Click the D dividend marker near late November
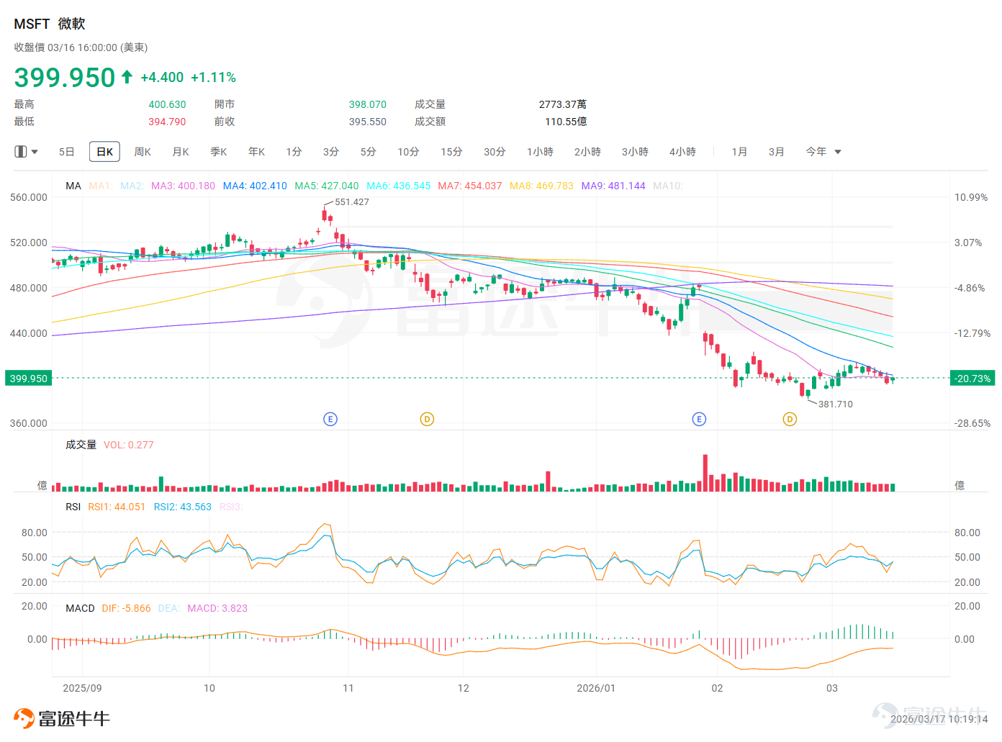The width and height of the screenshot is (1002, 742). [x=427, y=419]
